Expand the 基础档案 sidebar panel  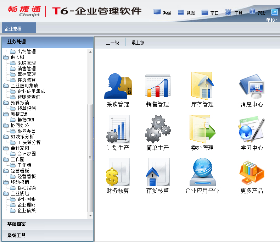pos(16,224)
